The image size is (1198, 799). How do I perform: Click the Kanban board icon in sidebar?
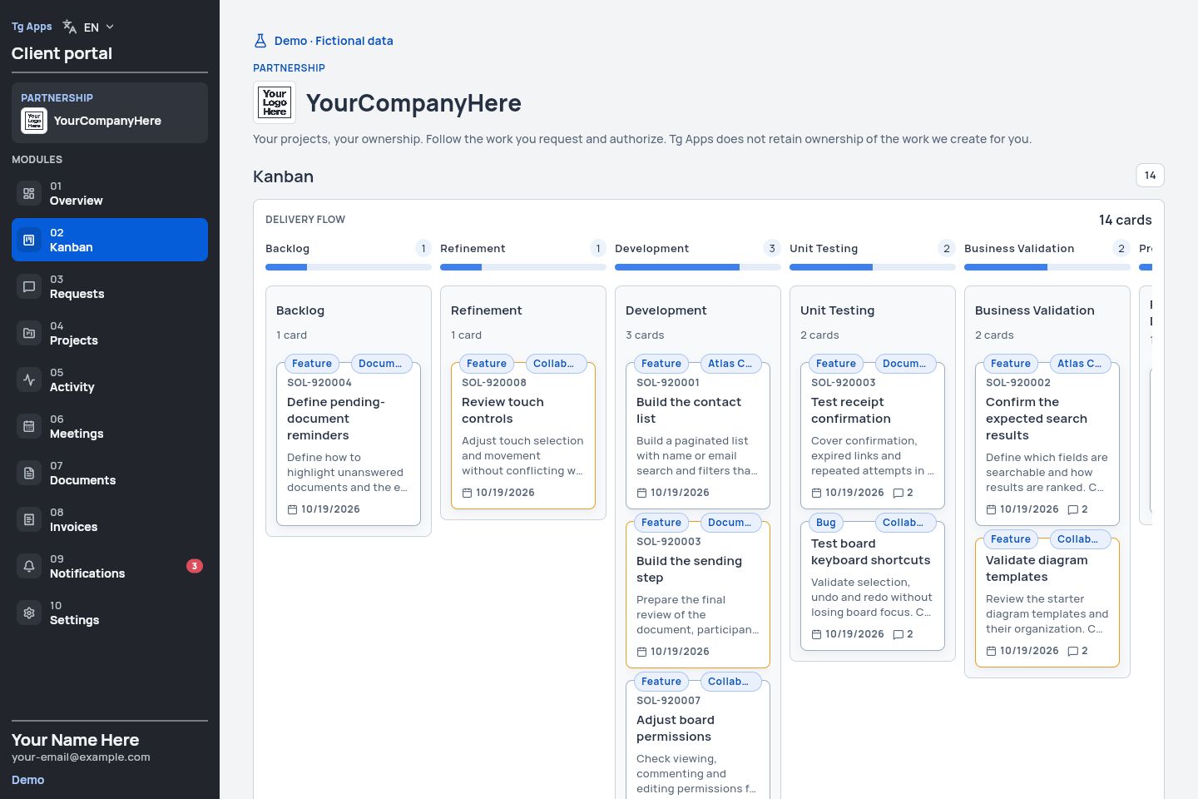click(x=29, y=240)
